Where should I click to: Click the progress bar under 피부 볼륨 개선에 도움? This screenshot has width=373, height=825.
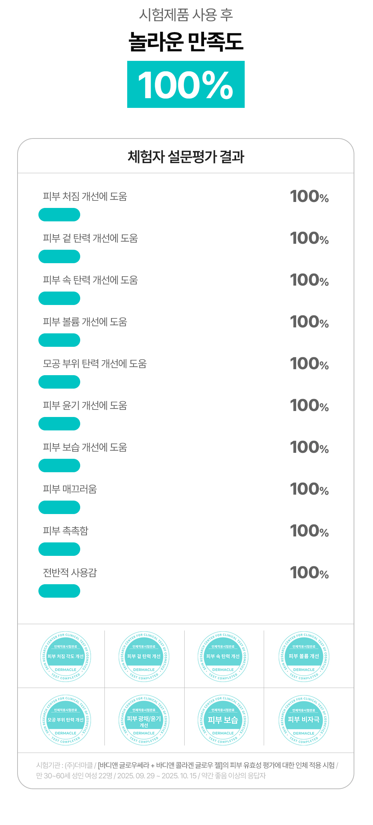tap(59, 340)
